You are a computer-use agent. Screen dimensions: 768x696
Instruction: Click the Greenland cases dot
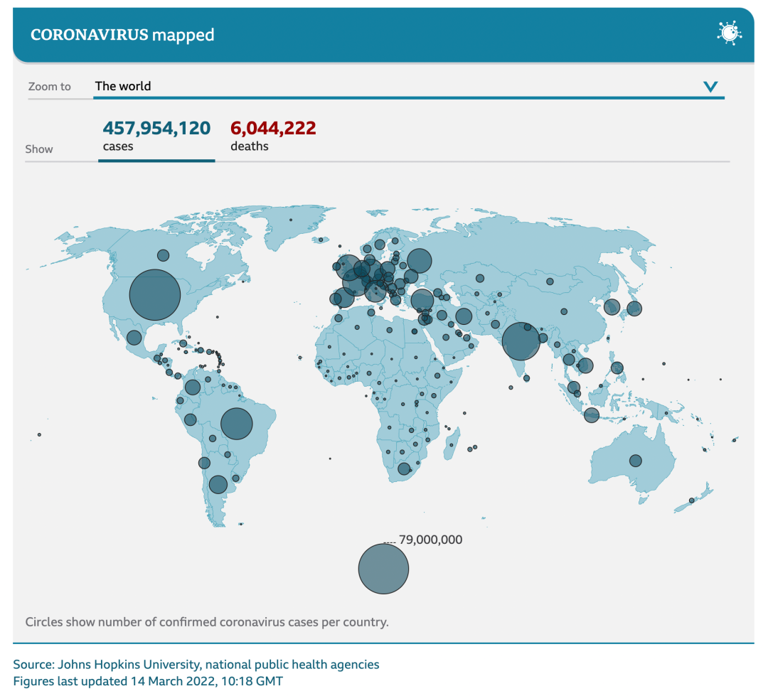click(x=290, y=220)
